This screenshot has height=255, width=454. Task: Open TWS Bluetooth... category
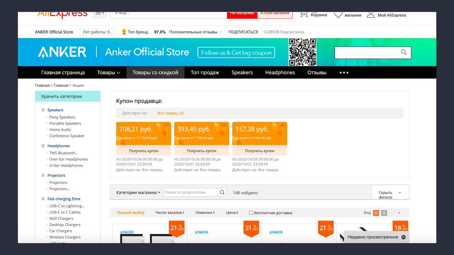click(64, 153)
